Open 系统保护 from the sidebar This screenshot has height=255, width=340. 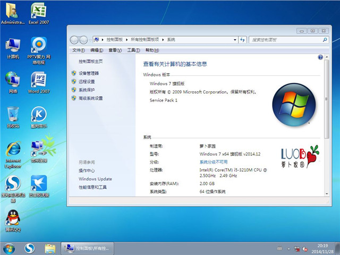(x=87, y=90)
